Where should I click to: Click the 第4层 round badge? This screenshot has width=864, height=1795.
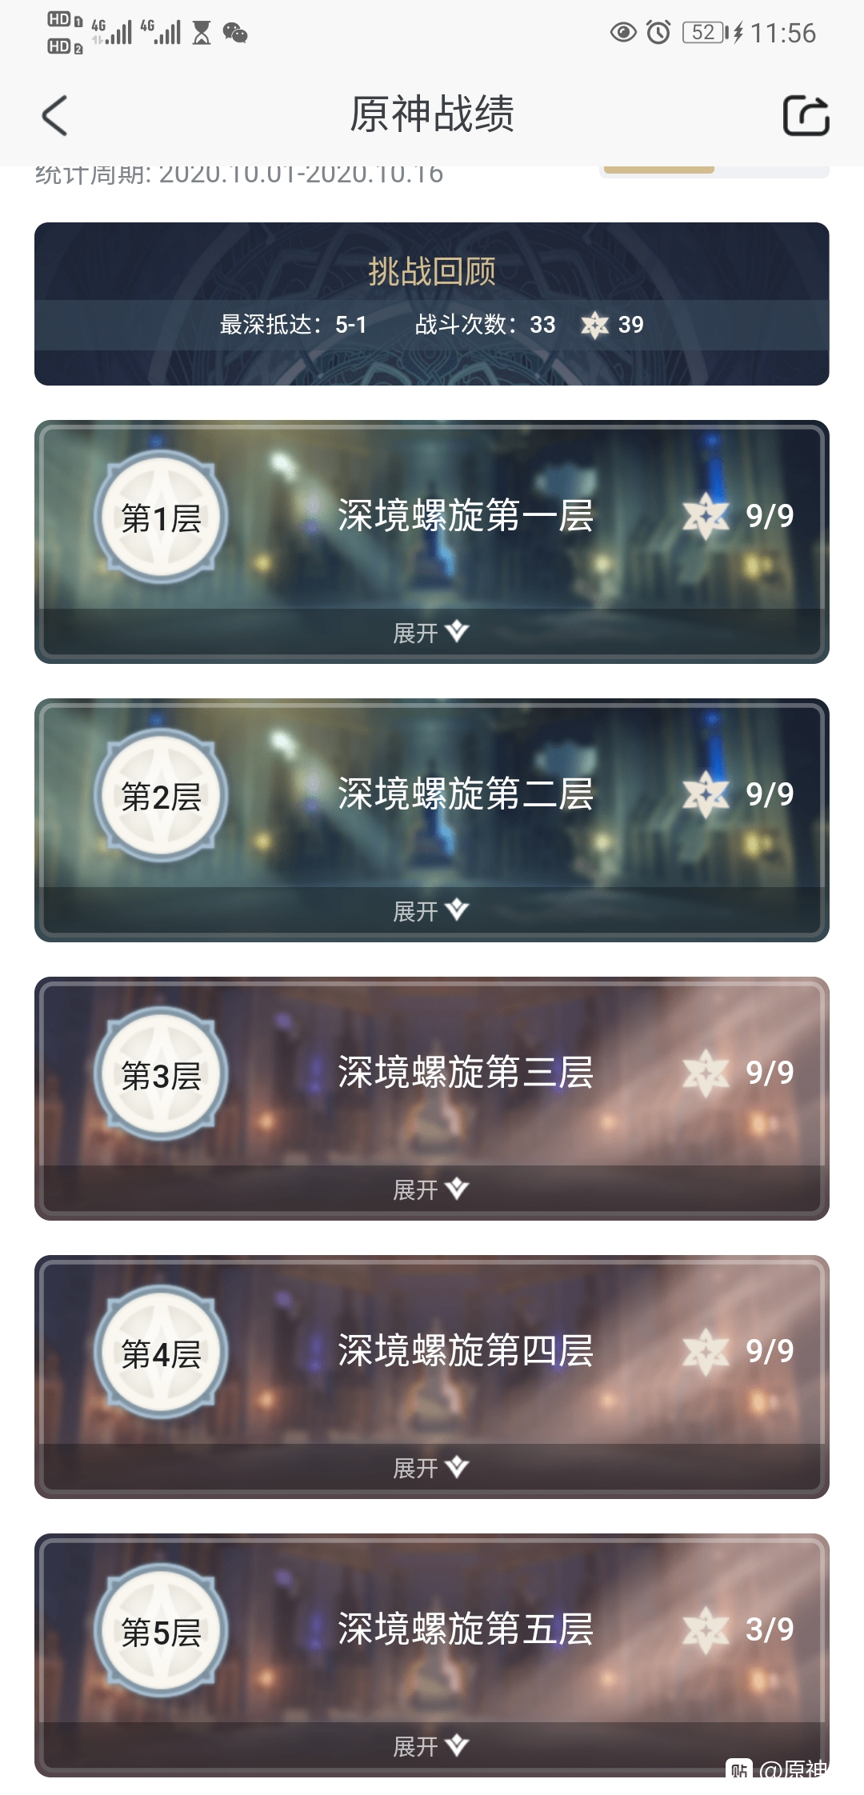coord(161,1352)
